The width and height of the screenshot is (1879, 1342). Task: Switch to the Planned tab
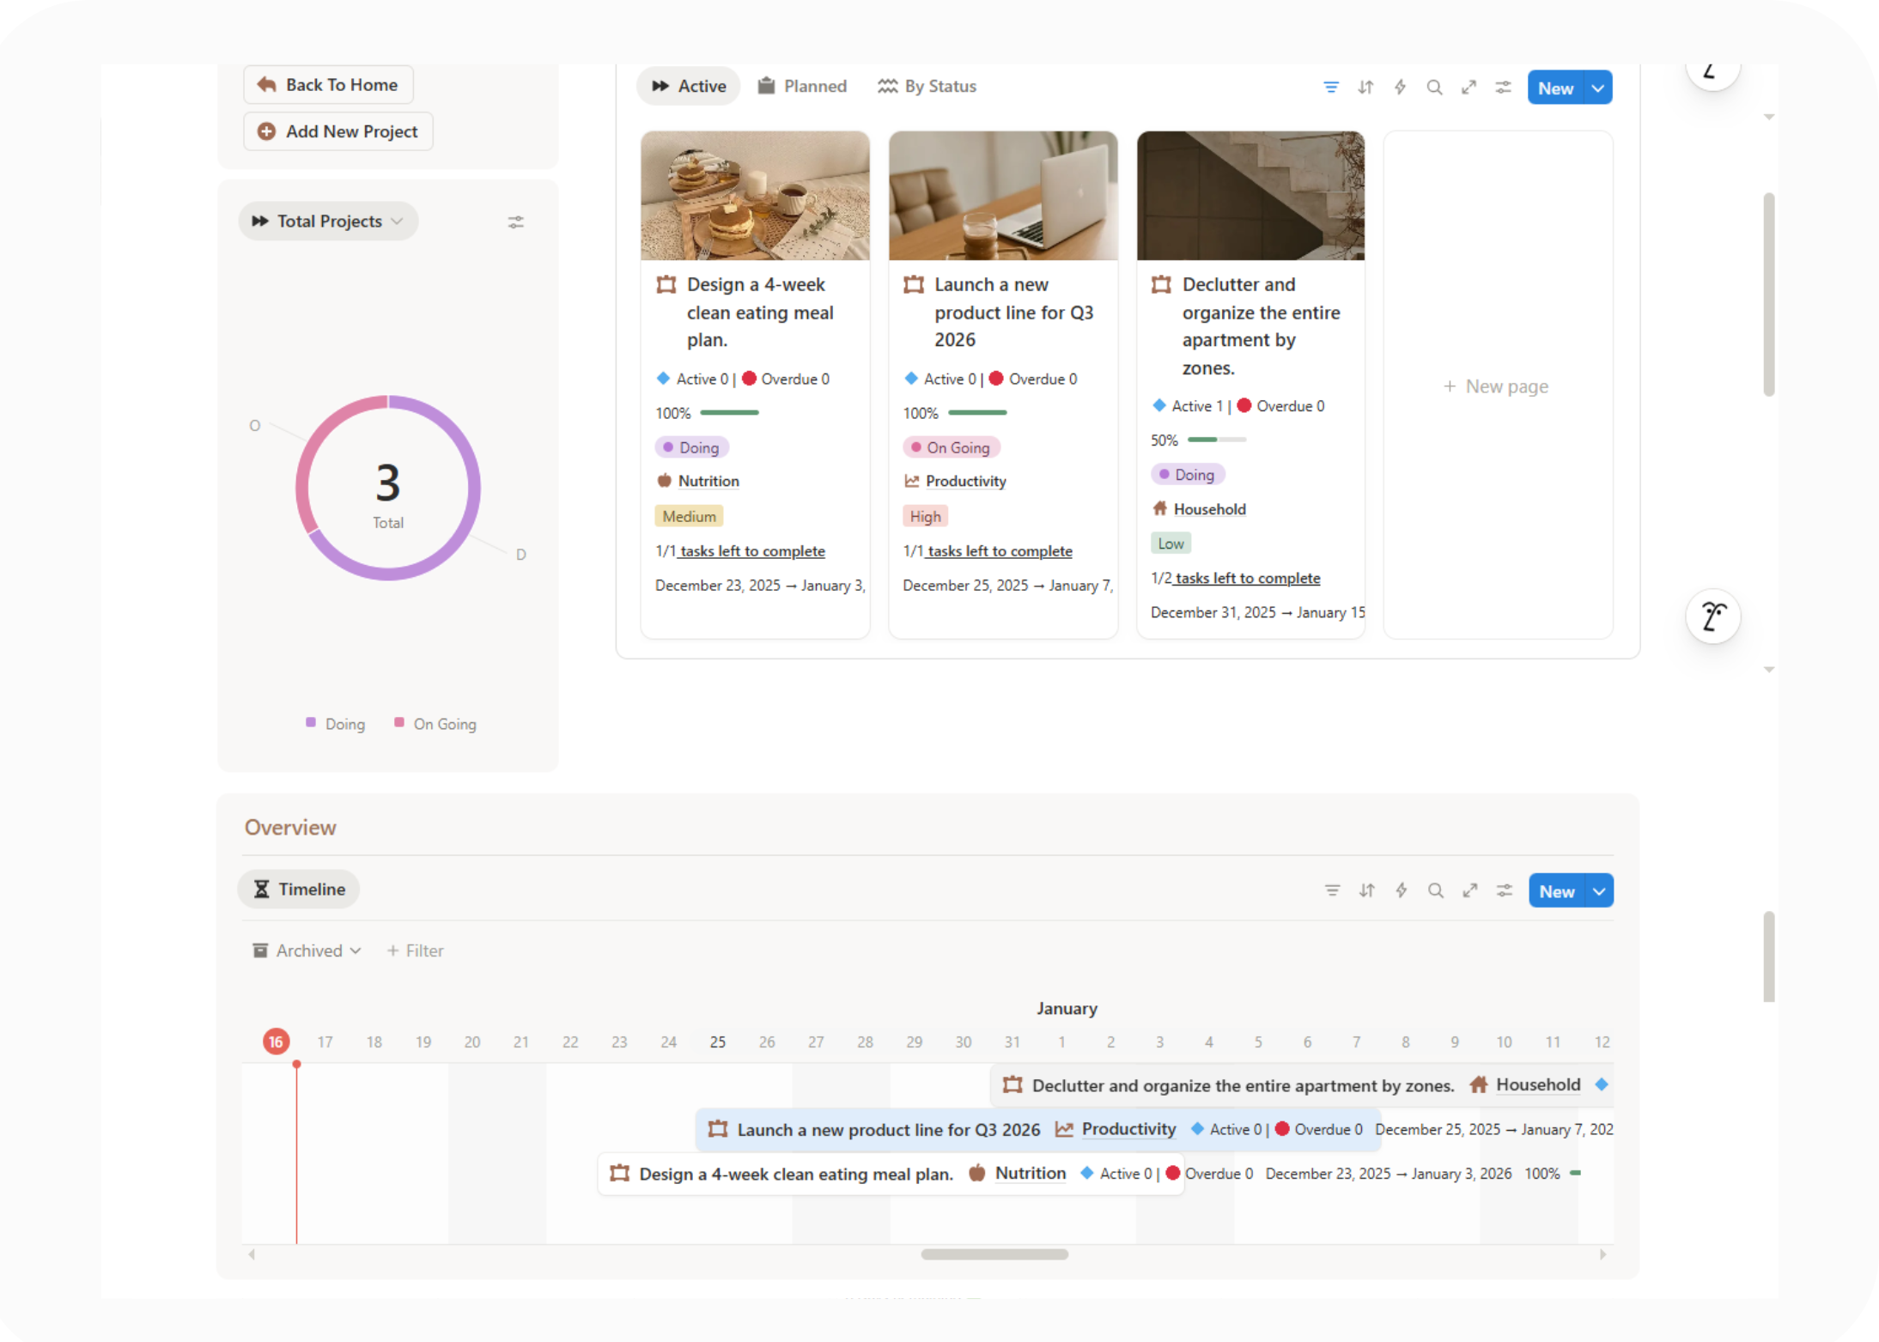[802, 86]
